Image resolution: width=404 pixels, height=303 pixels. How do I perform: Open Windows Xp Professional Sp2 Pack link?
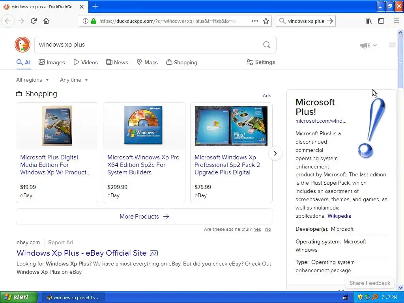227,165
